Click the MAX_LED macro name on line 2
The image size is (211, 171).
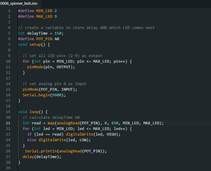44,17
